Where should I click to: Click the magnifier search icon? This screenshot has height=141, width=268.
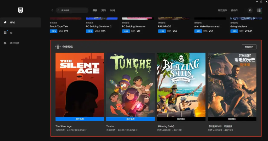pyautogui.click(x=58, y=10)
